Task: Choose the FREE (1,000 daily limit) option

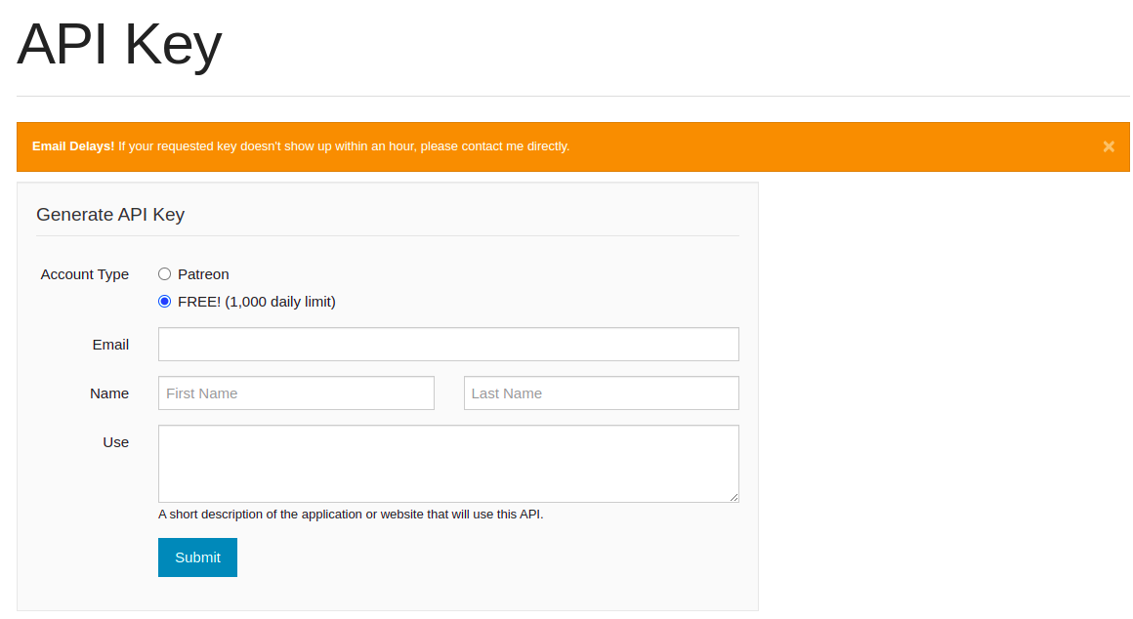Action: (x=165, y=302)
